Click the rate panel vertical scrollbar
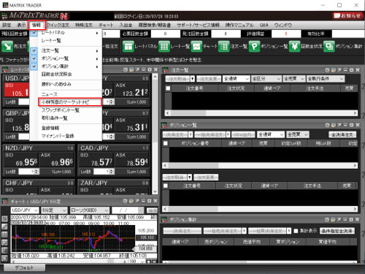Screen dimensions: 365x274 (155, 134)
